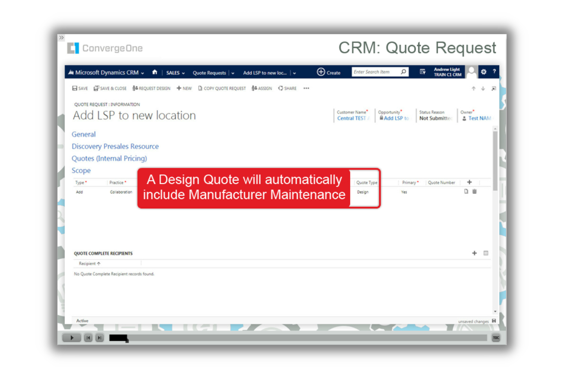Screen dimensions: 563x373
Task: Open the more commands ellipsis
Action: coord(306,88)
